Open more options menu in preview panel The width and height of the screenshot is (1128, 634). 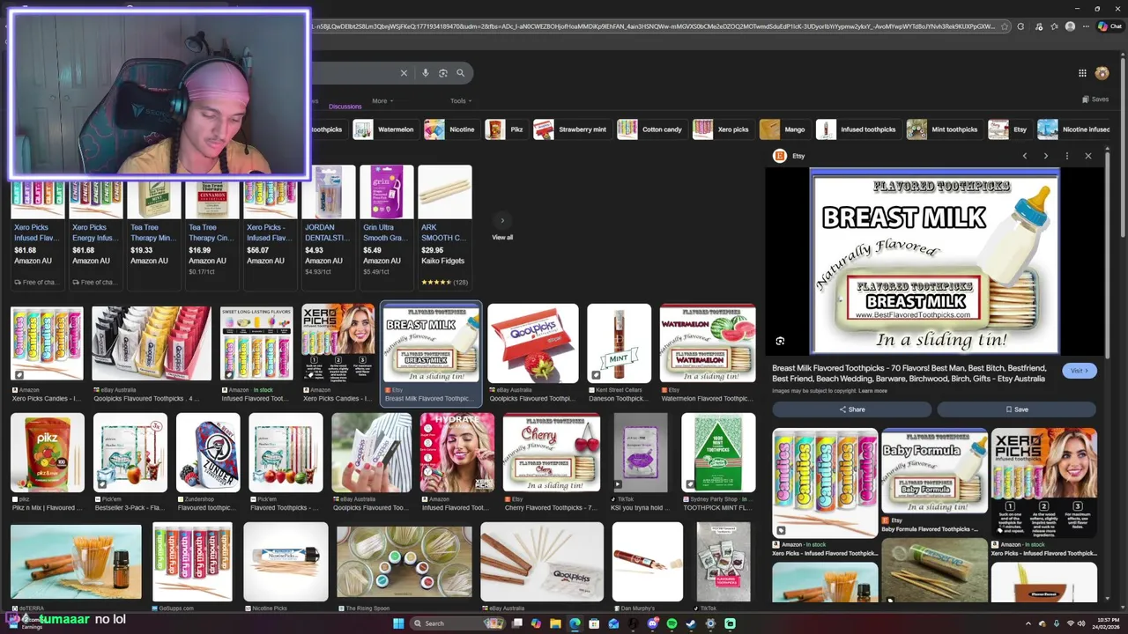coord(1066,156)
